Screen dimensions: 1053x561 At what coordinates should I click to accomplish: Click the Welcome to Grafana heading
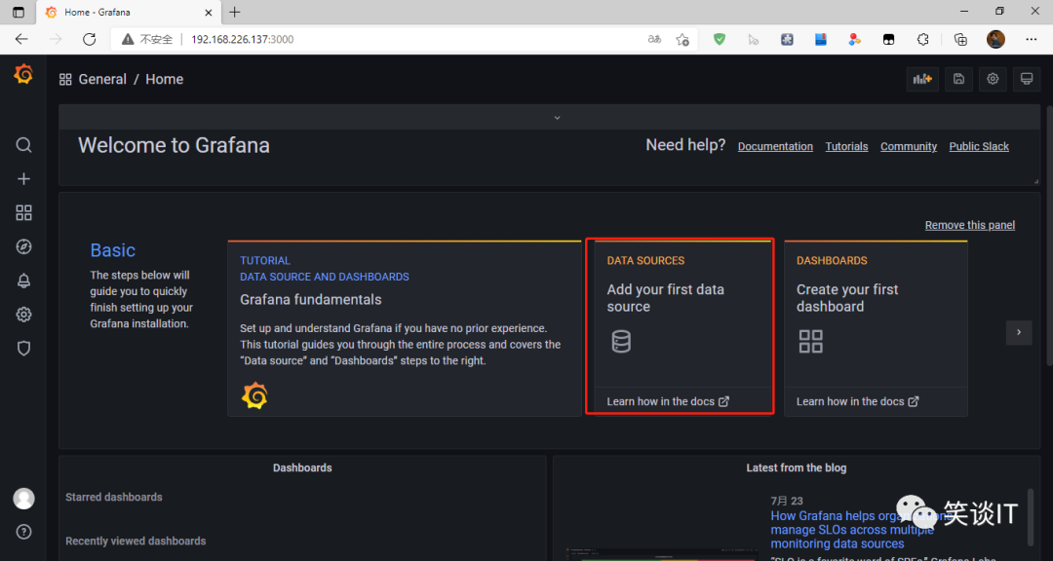pos(174,146)
